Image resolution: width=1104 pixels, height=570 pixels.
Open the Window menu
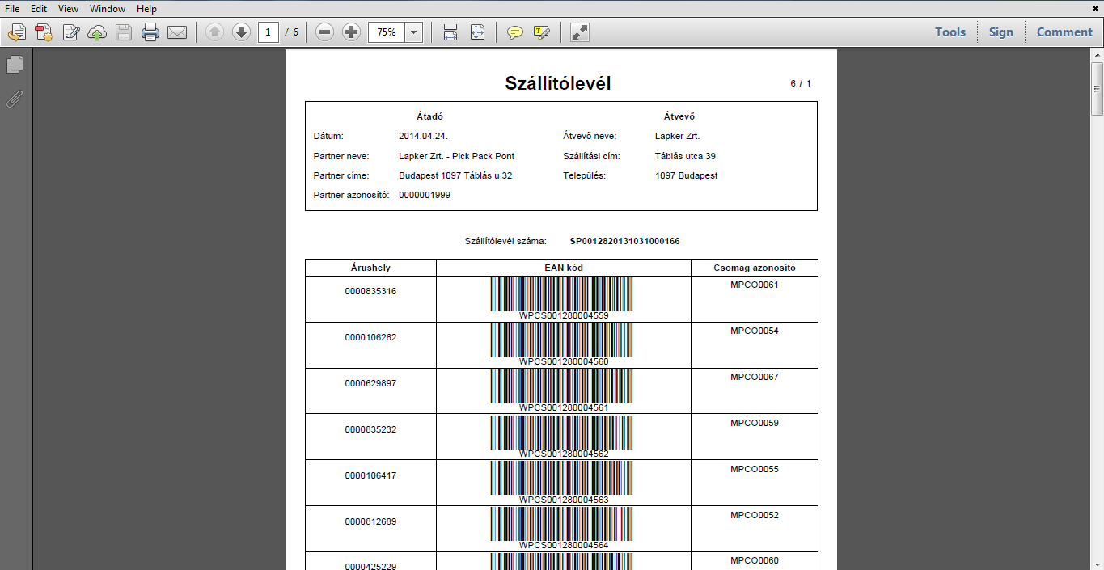[108, 9]
